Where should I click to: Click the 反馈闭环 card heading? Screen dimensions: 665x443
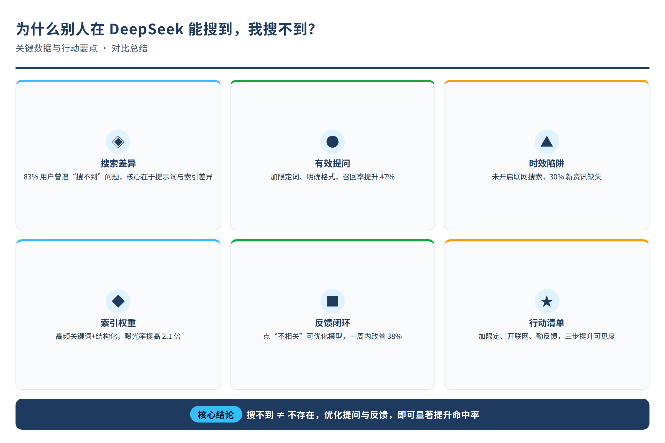coord(332,323)
